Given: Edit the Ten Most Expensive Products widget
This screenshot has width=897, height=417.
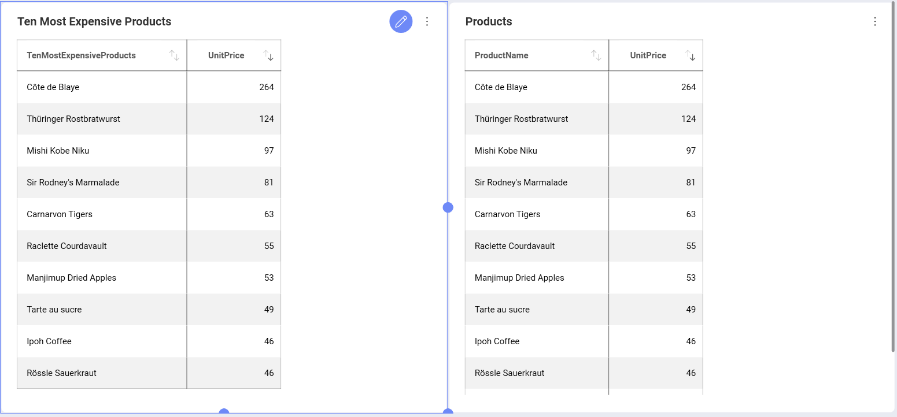Looking at the screenshot, I should [x=401, y=21].
